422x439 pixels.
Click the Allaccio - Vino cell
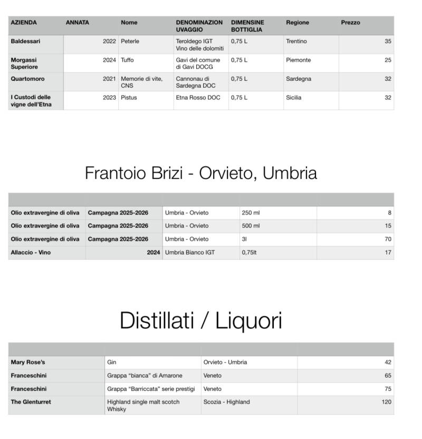(x=31, y=253)
